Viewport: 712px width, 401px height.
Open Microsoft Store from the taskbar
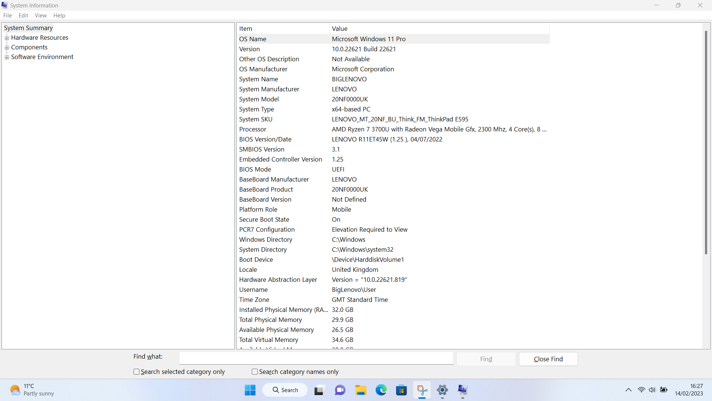tap(402, 390)
